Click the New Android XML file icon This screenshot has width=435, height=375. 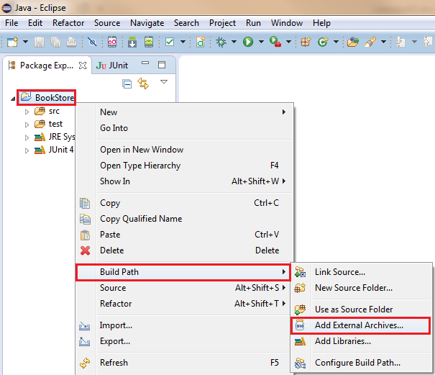(x=201, y=42)
